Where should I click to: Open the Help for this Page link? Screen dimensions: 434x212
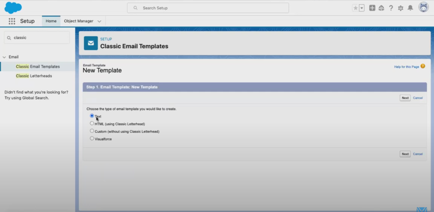(x=406, y=67)
